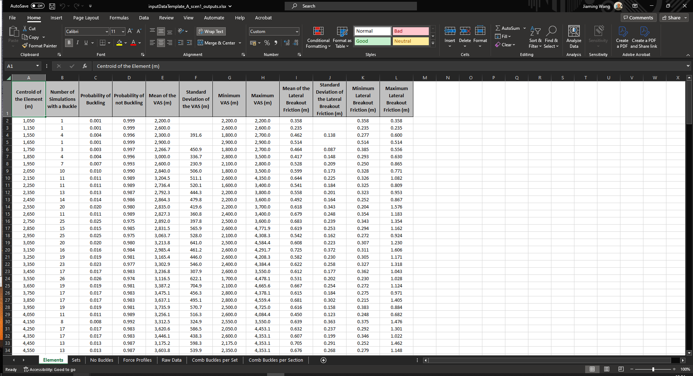
Task: Click the Borders icon
Action: point(103,43)
